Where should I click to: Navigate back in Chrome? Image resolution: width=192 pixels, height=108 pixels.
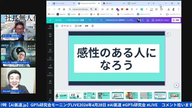(49, 9)
